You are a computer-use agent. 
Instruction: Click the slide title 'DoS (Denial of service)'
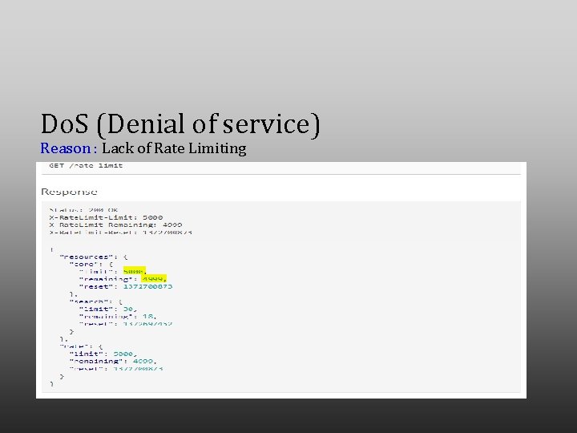[x=180, y=124]
